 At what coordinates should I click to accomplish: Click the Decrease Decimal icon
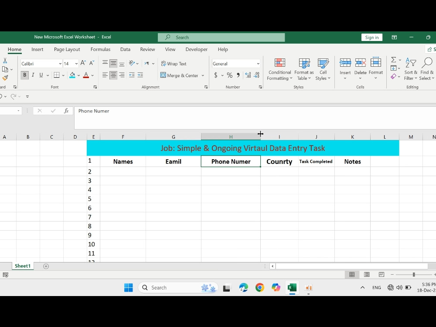pos(257,75)
